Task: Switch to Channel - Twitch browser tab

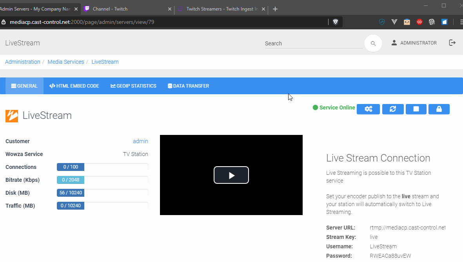Action: pyautogui.click(x=127, y=9)
